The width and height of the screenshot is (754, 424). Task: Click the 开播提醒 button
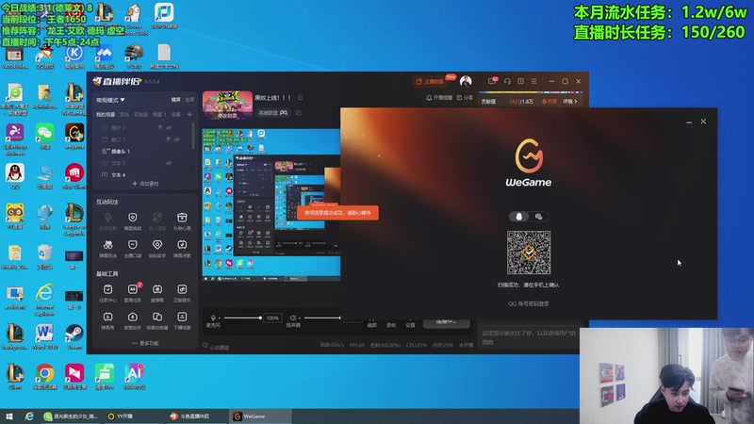[439, 98]
